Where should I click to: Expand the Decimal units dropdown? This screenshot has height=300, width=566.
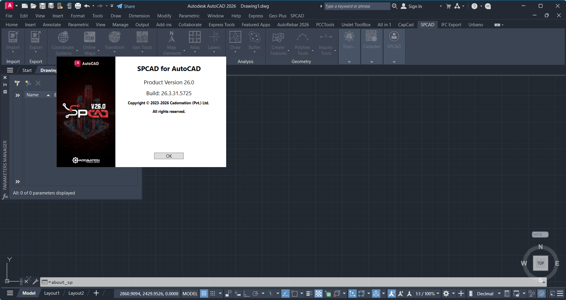pos(499,294)
